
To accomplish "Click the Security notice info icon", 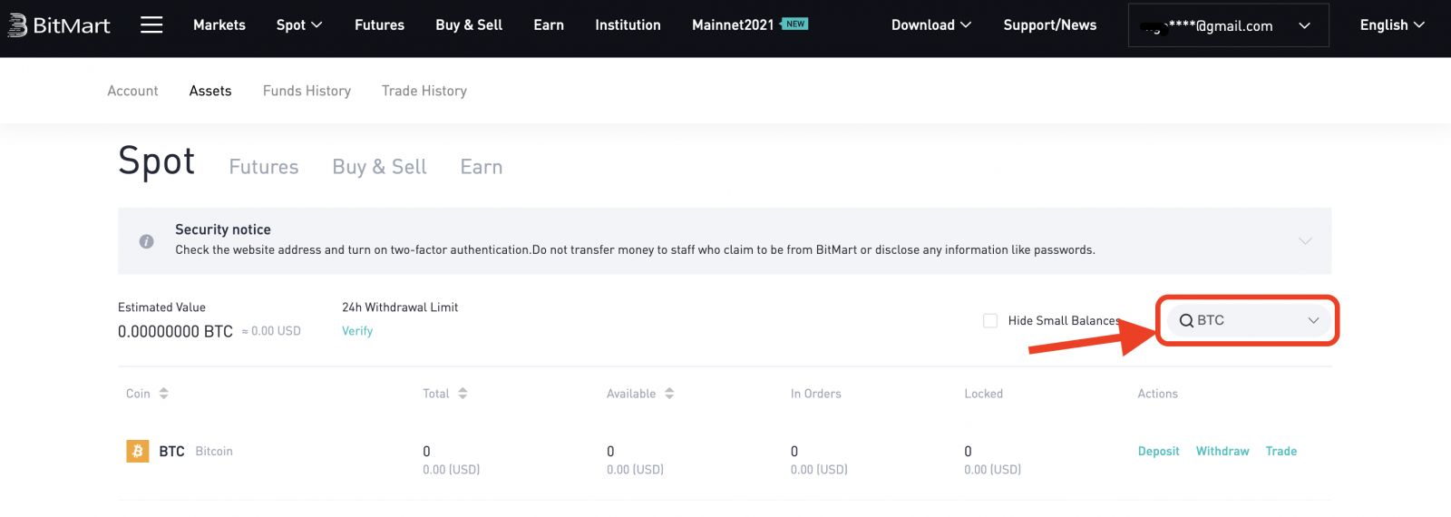I will [146, 241].
